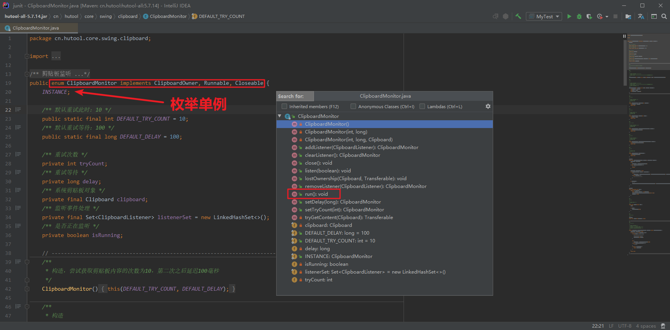Click the Javadoc fold end marker at line 41

click(27, 280)
